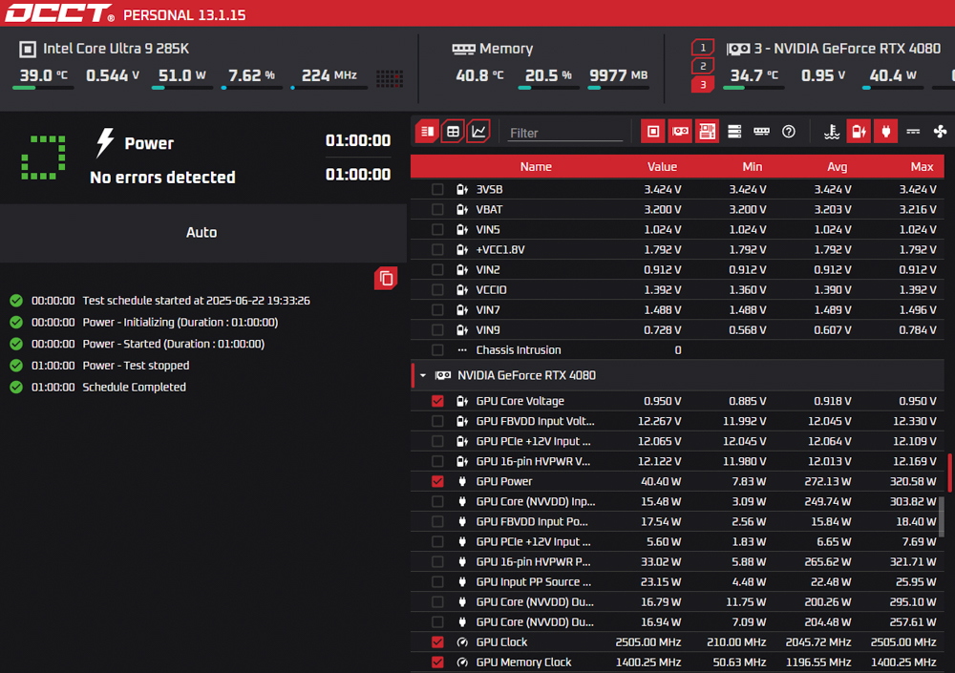
Task: Enable the VBAT sensor checkbox
Action: [x=437, y=209]
